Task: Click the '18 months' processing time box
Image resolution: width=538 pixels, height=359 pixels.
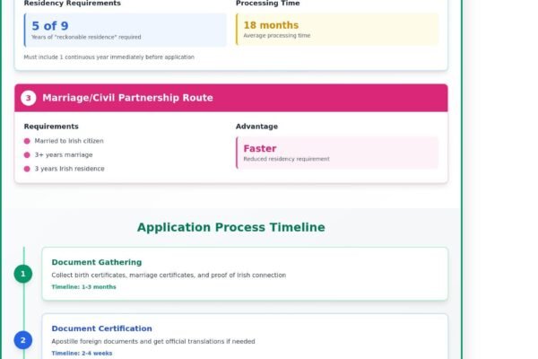Action: (337, 30)
